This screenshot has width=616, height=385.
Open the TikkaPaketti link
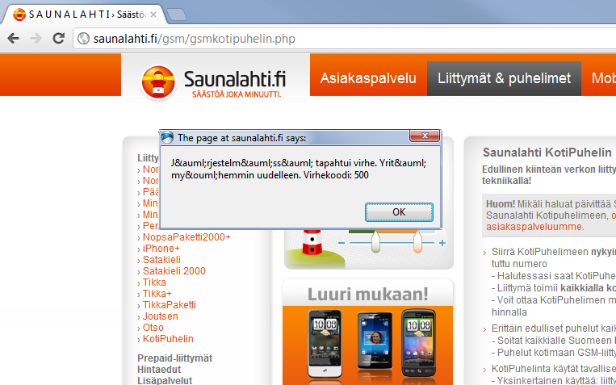(x=169, y=305)
